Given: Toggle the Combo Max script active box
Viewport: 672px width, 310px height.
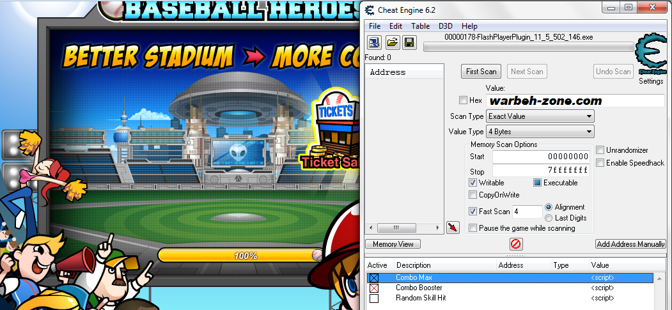Looking at the screenshot, I should pyautogui.click(x=374, y=278).
